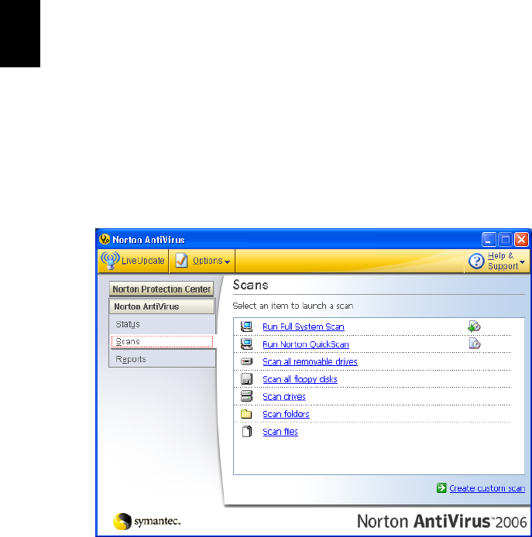Screen dimensions: 532x537
Task: Click the computer icon beside Run Norton QuickScan
Action: pyautogui.click(x=246, y=344)
